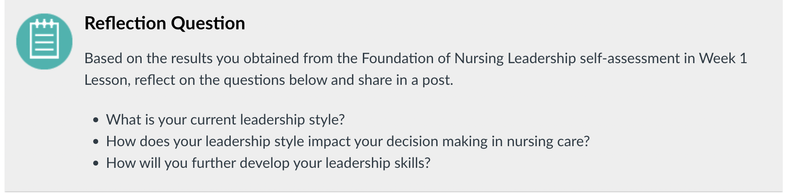Click What is your current leadership style

tap(225, 120)
